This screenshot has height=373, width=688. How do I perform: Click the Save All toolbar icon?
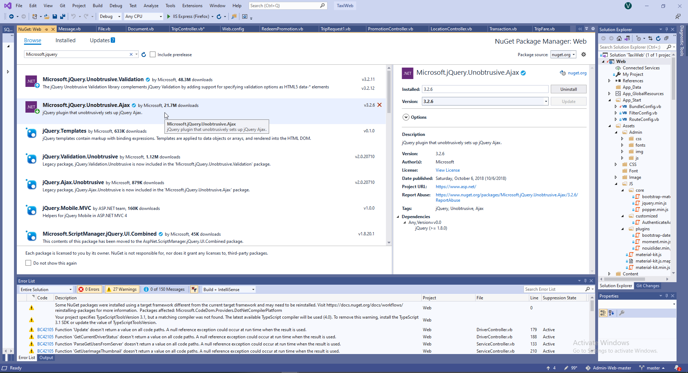[x=63, y=16]
